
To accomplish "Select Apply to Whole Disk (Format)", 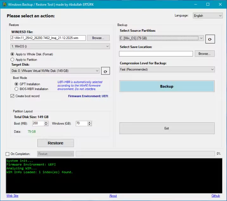I will [x=13, y=54].
